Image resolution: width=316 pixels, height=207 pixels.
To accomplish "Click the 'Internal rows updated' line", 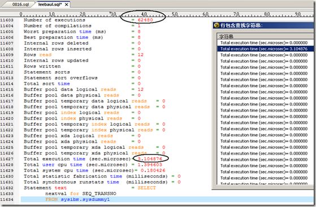I will tap(56, 60).
